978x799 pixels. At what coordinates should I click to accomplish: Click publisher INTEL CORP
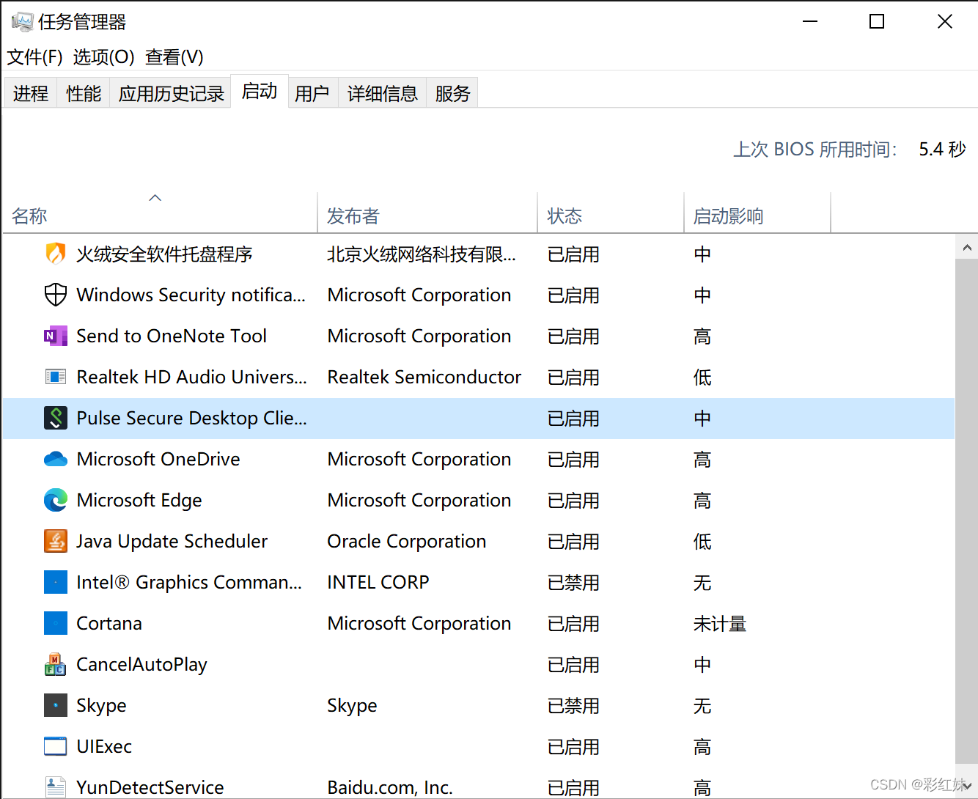(x=378, y=582)
